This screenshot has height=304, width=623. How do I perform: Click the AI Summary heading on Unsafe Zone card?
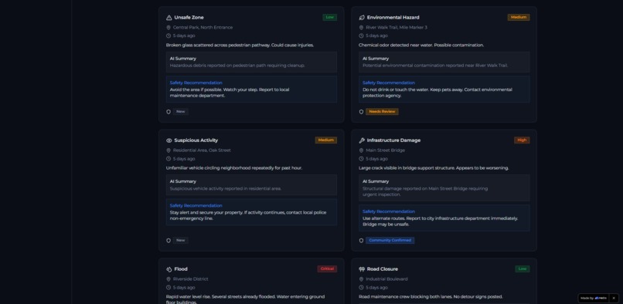[x=182, y=59]
